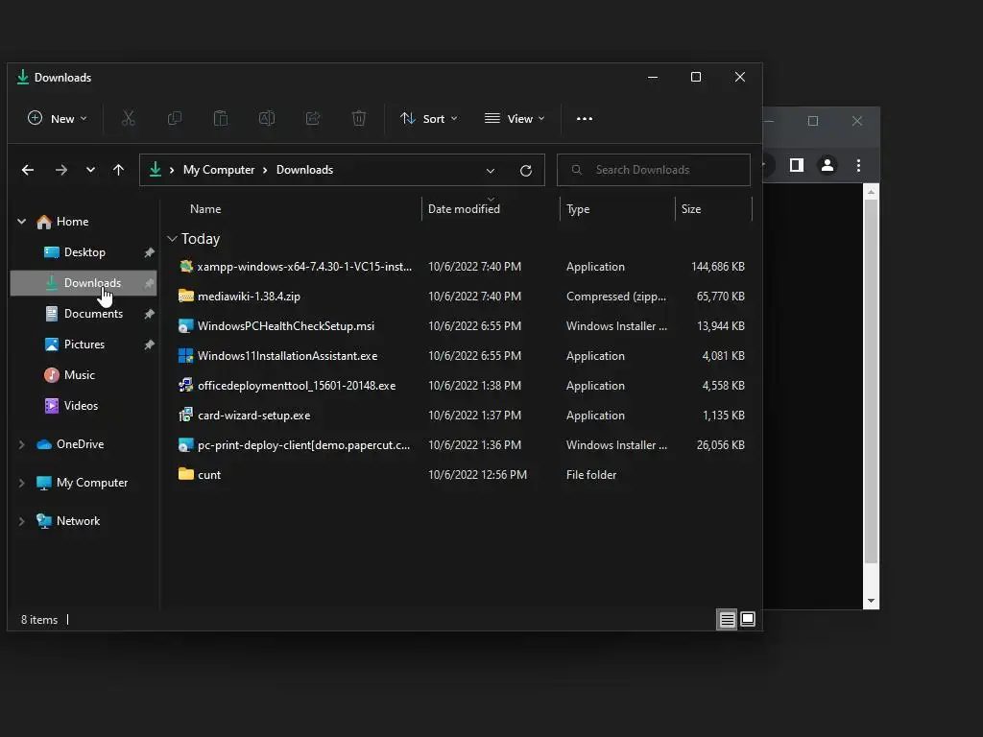
Task: Click the 8 items status text
Action: coord(39,620)
